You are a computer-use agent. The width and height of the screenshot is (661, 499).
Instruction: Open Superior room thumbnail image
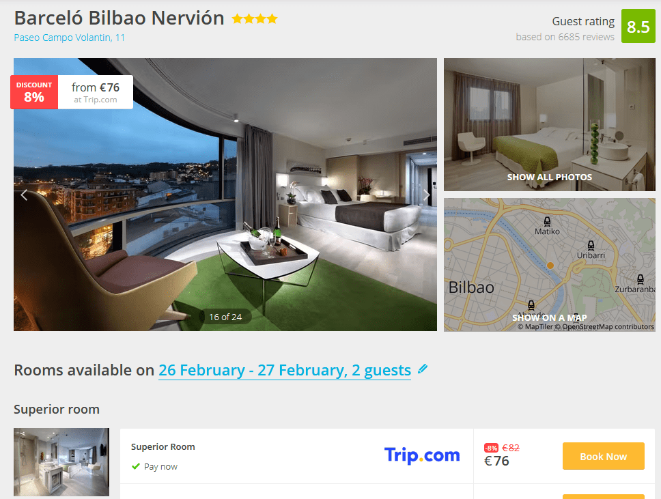(61, 462)
